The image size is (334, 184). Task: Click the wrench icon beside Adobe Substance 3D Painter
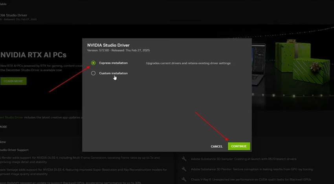pos(184,169)
